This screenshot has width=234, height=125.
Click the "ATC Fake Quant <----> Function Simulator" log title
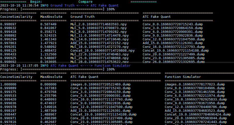91,66
